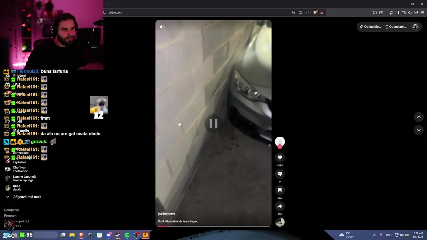The image size is (427, 240).
Task: Click the tray microphone icon
Action: coord(381,235)
